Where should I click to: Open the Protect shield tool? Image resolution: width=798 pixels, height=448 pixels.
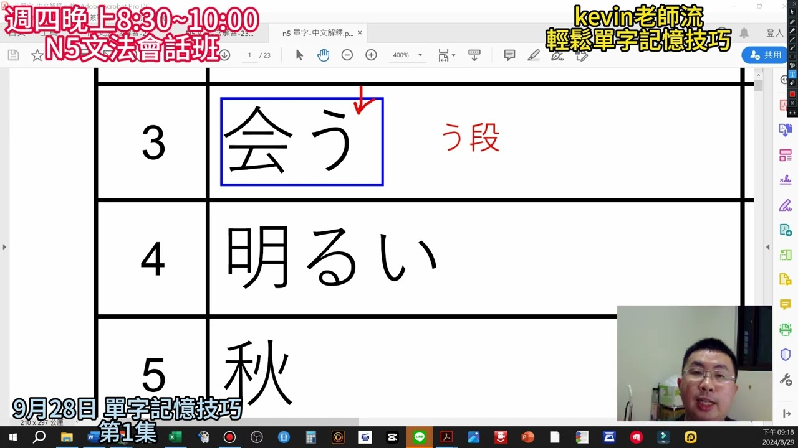786,355
